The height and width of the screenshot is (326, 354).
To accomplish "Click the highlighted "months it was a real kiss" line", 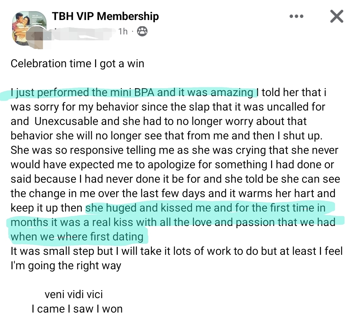I will 72,222.
